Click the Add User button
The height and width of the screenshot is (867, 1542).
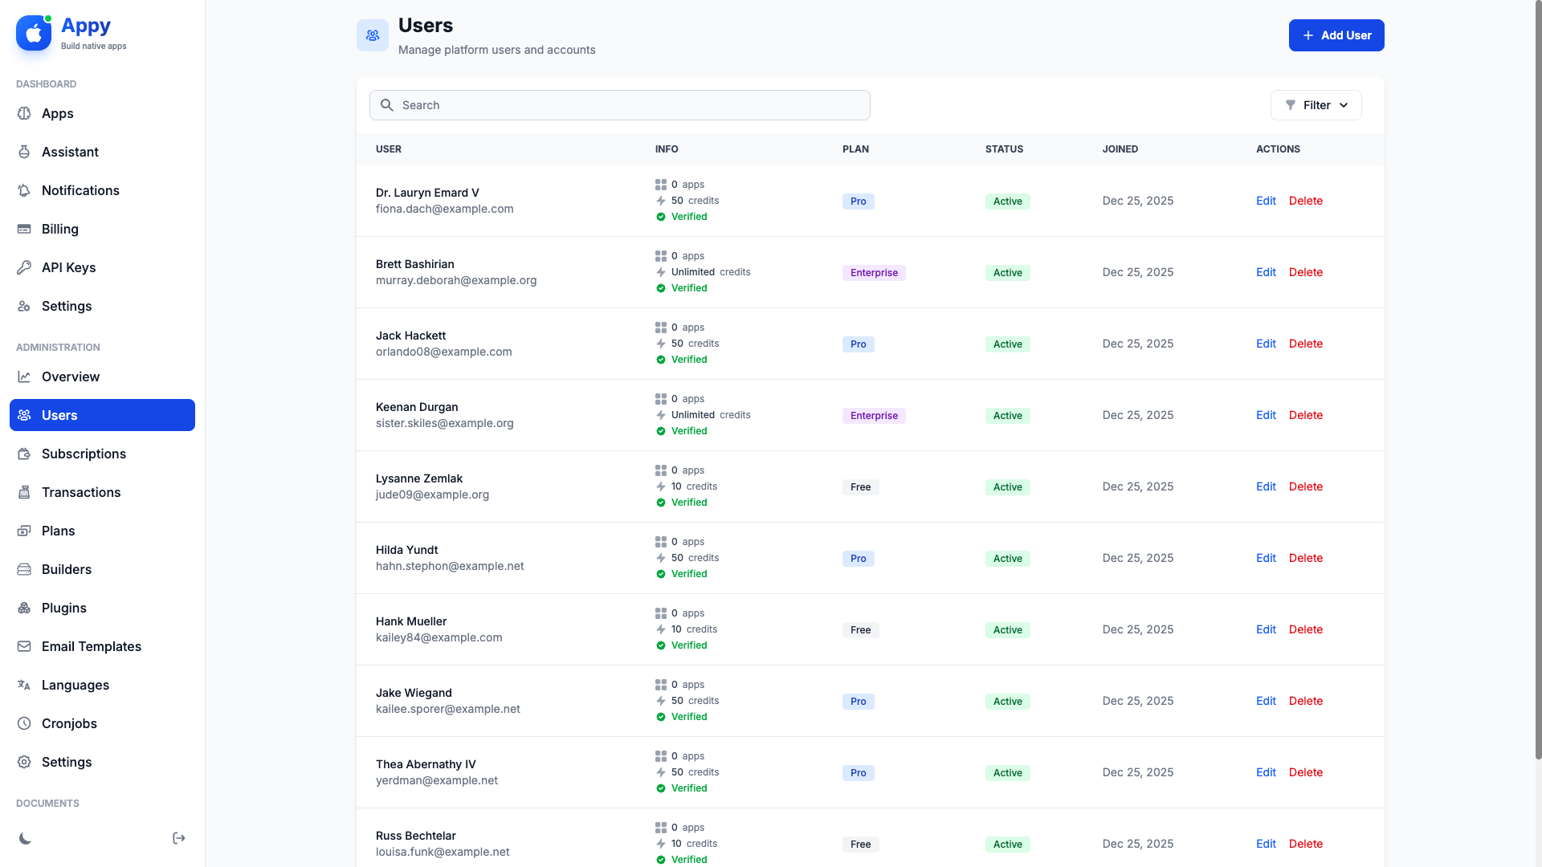(1336, 35)
